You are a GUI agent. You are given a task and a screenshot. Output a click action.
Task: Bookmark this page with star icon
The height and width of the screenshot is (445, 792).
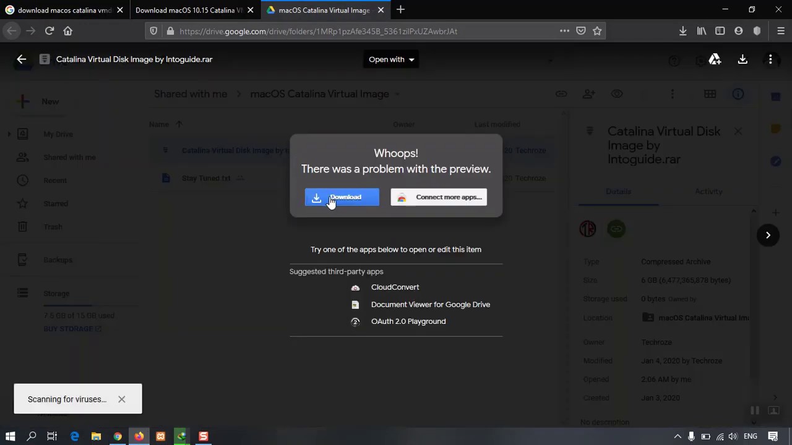[x=597, y=31]
